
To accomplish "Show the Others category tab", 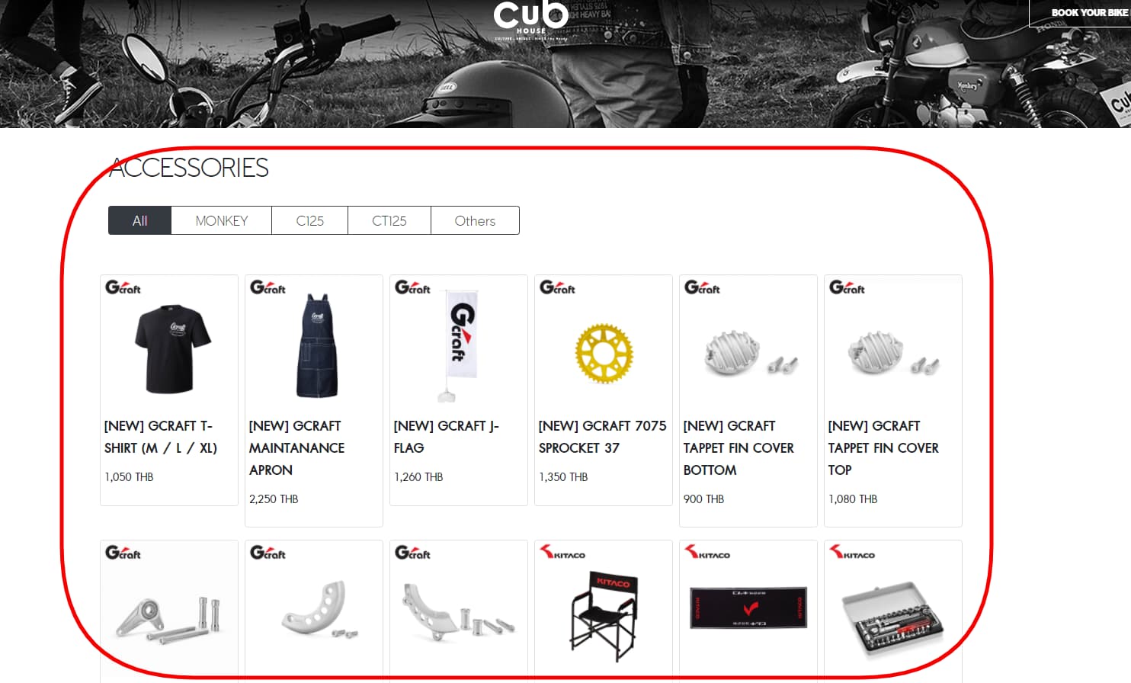I will pos(475,220).
